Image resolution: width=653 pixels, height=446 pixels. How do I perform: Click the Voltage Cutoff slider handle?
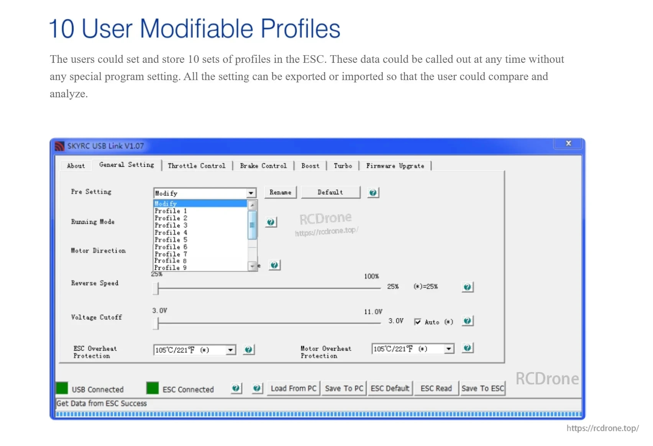point(156,323)
